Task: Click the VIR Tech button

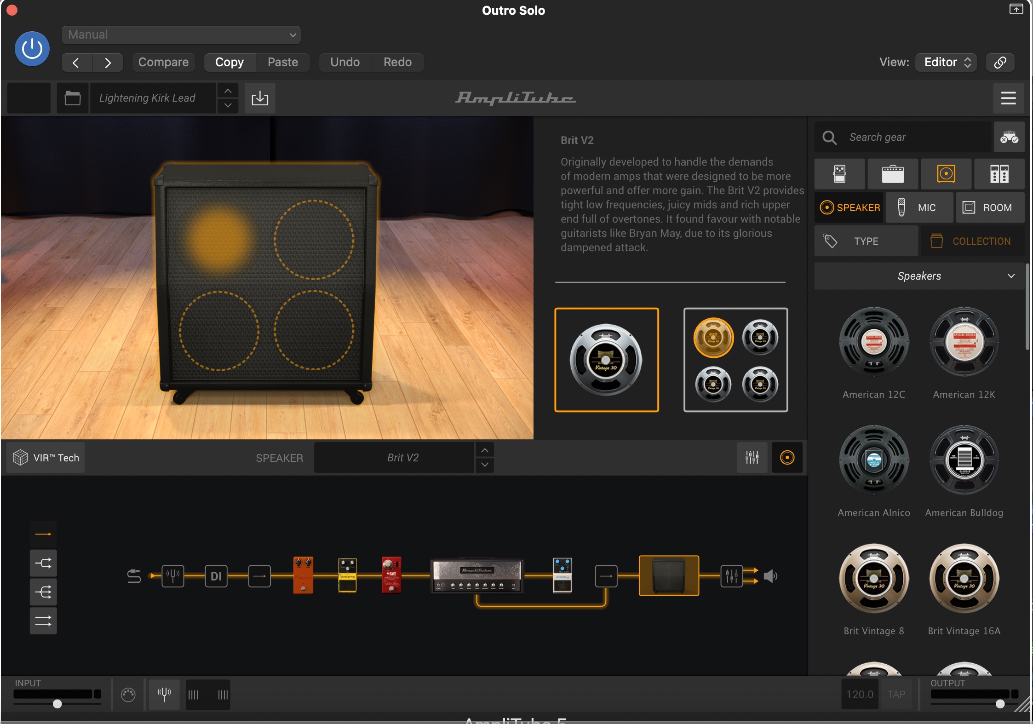Action: coord(46,458)
